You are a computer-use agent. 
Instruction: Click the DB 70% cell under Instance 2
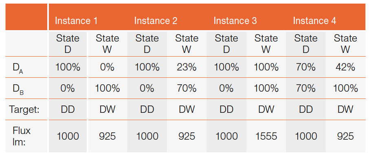187,89
